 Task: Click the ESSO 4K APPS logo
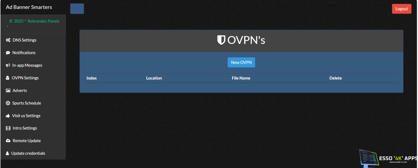coord(388,158)
